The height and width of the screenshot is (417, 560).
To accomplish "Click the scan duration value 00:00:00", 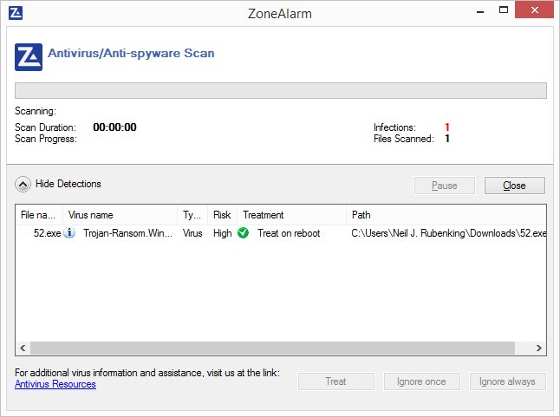I will point(114,127).
